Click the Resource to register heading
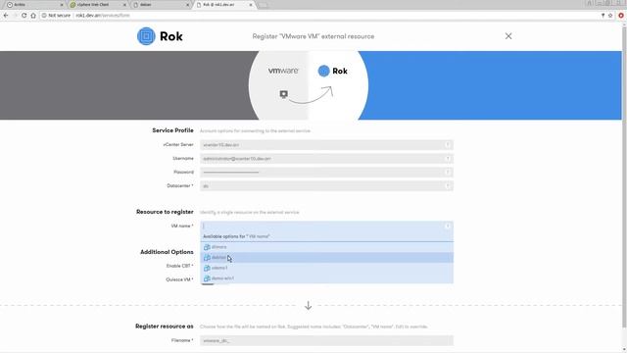The height and width of the screenshot is (353, 627). tap(165, 212)
